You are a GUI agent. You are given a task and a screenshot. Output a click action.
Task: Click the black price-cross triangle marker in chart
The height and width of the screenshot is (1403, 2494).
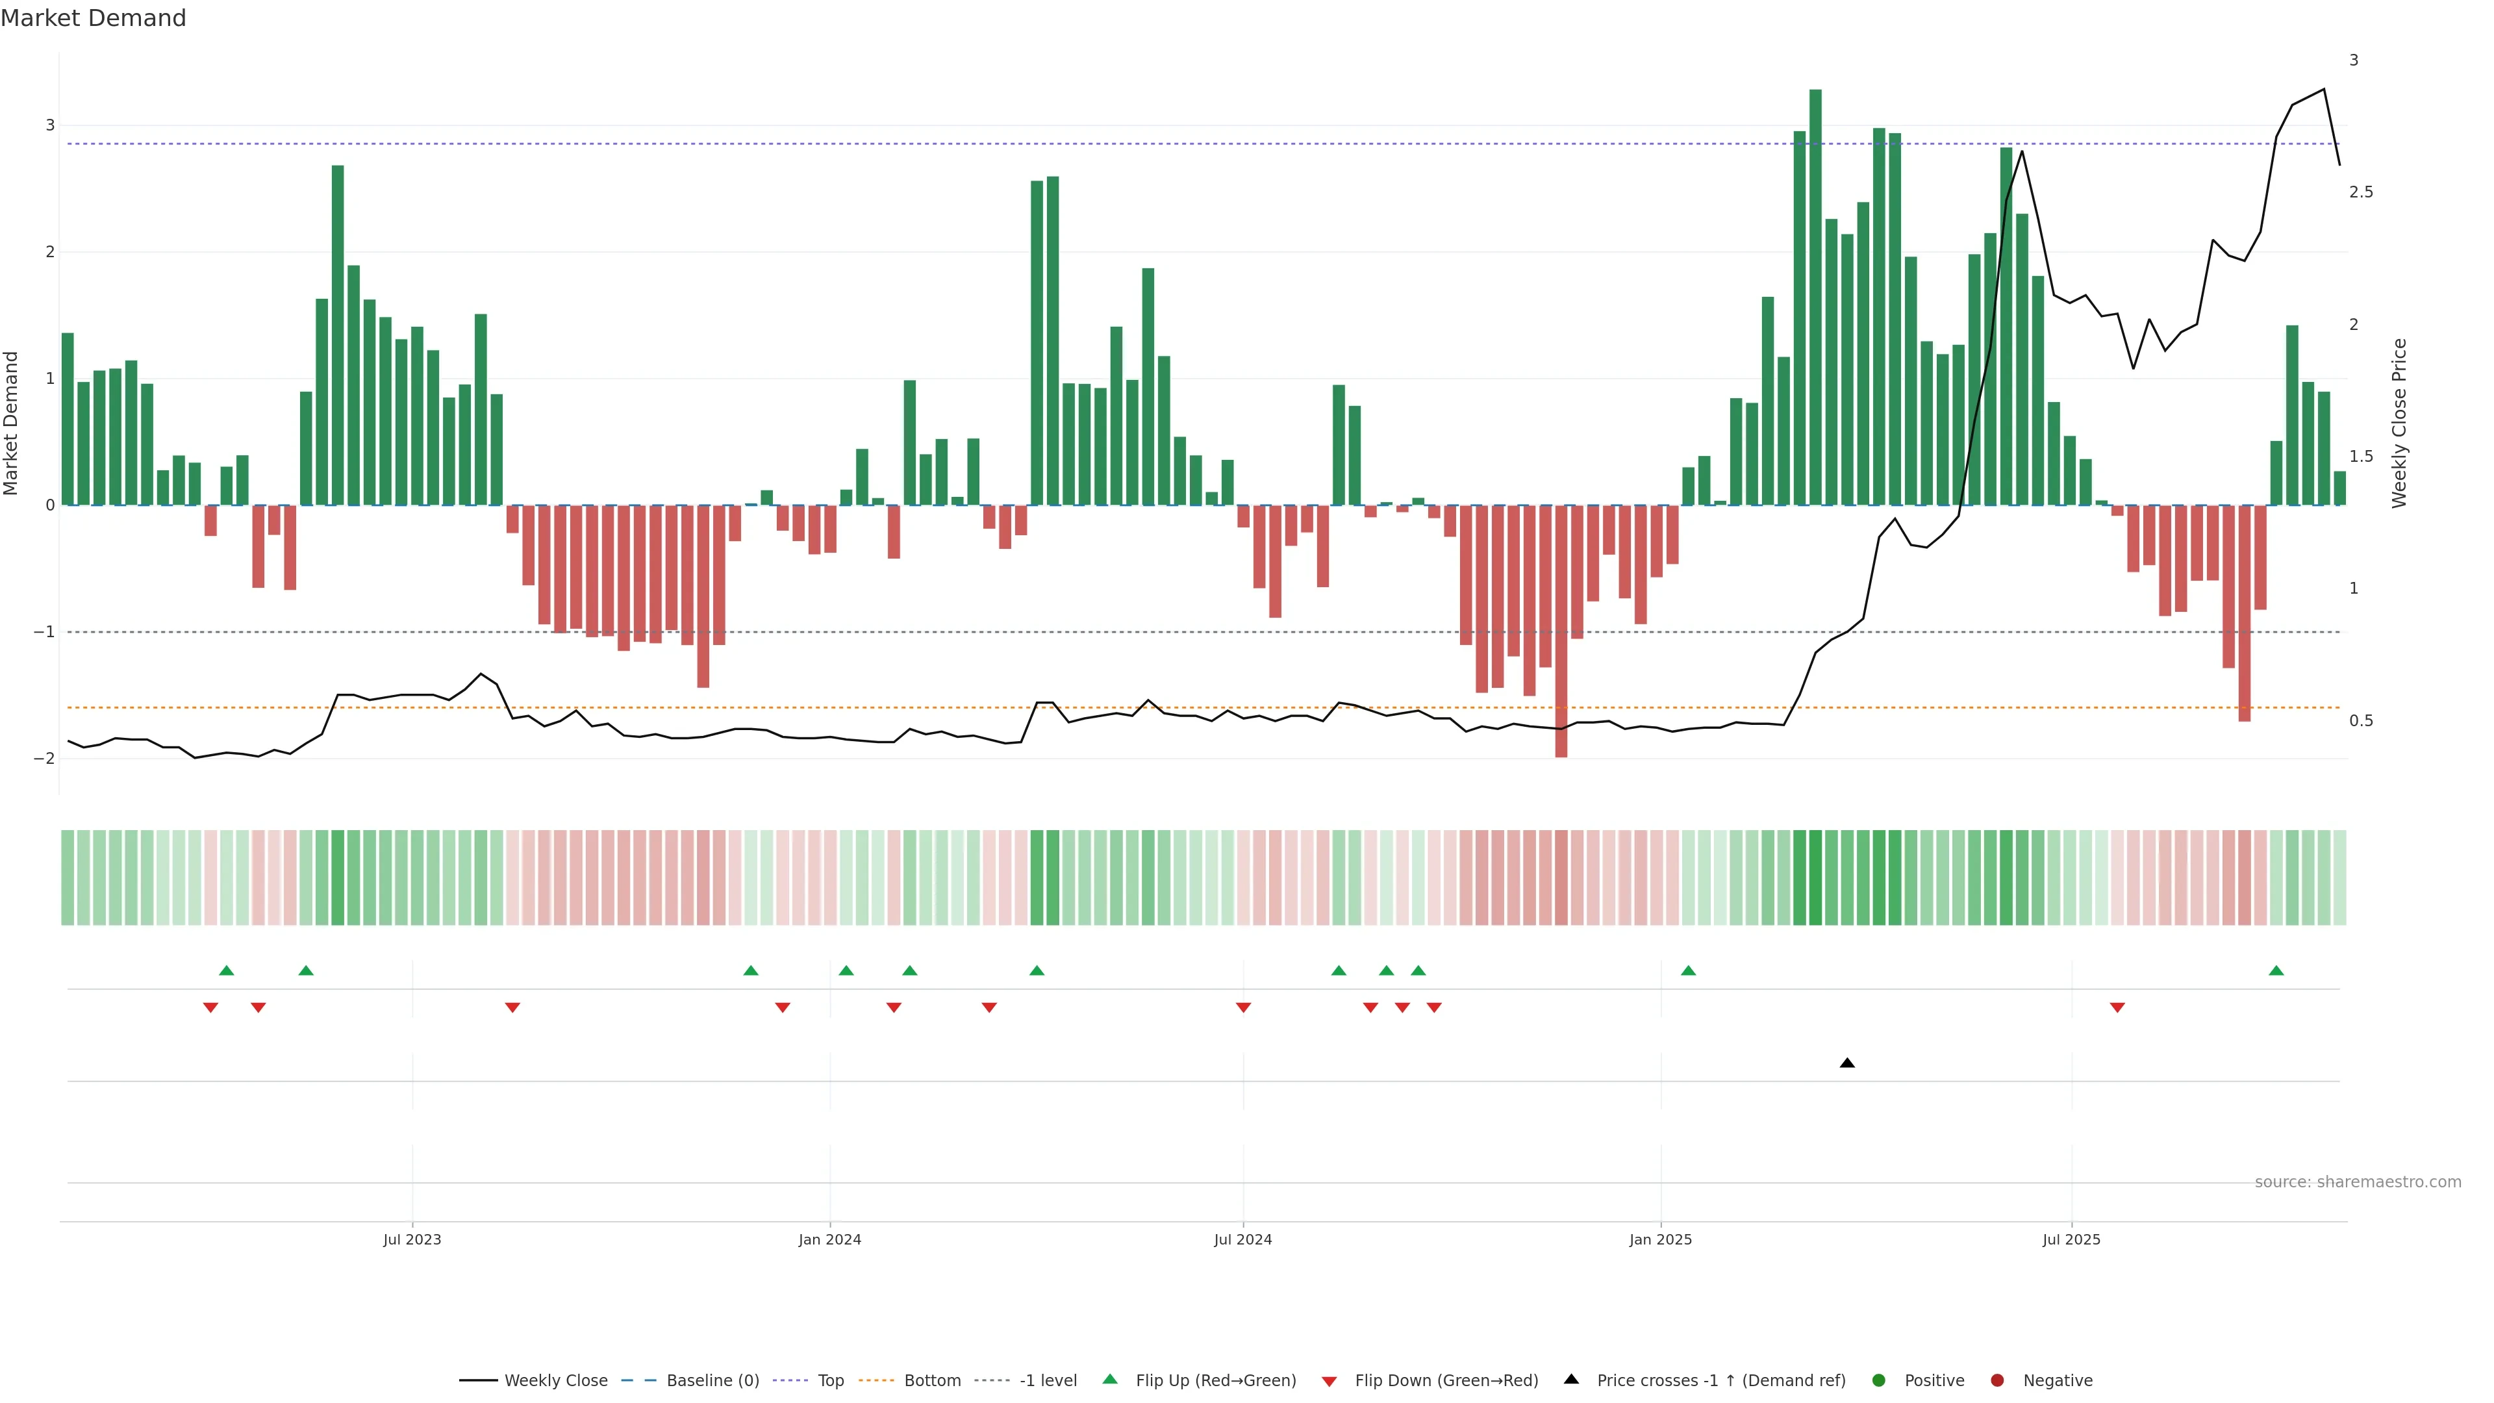[x=1847, y=1063]
